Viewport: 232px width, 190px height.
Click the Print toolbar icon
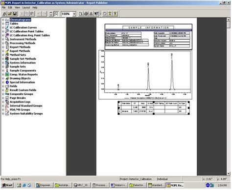pos(86,14)
